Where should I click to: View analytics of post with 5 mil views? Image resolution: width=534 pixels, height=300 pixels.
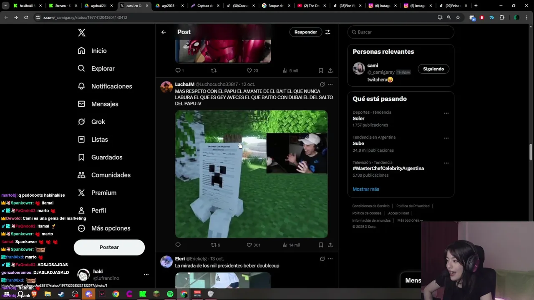[290, 70]
